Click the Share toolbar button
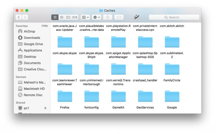 pos(108,17)
